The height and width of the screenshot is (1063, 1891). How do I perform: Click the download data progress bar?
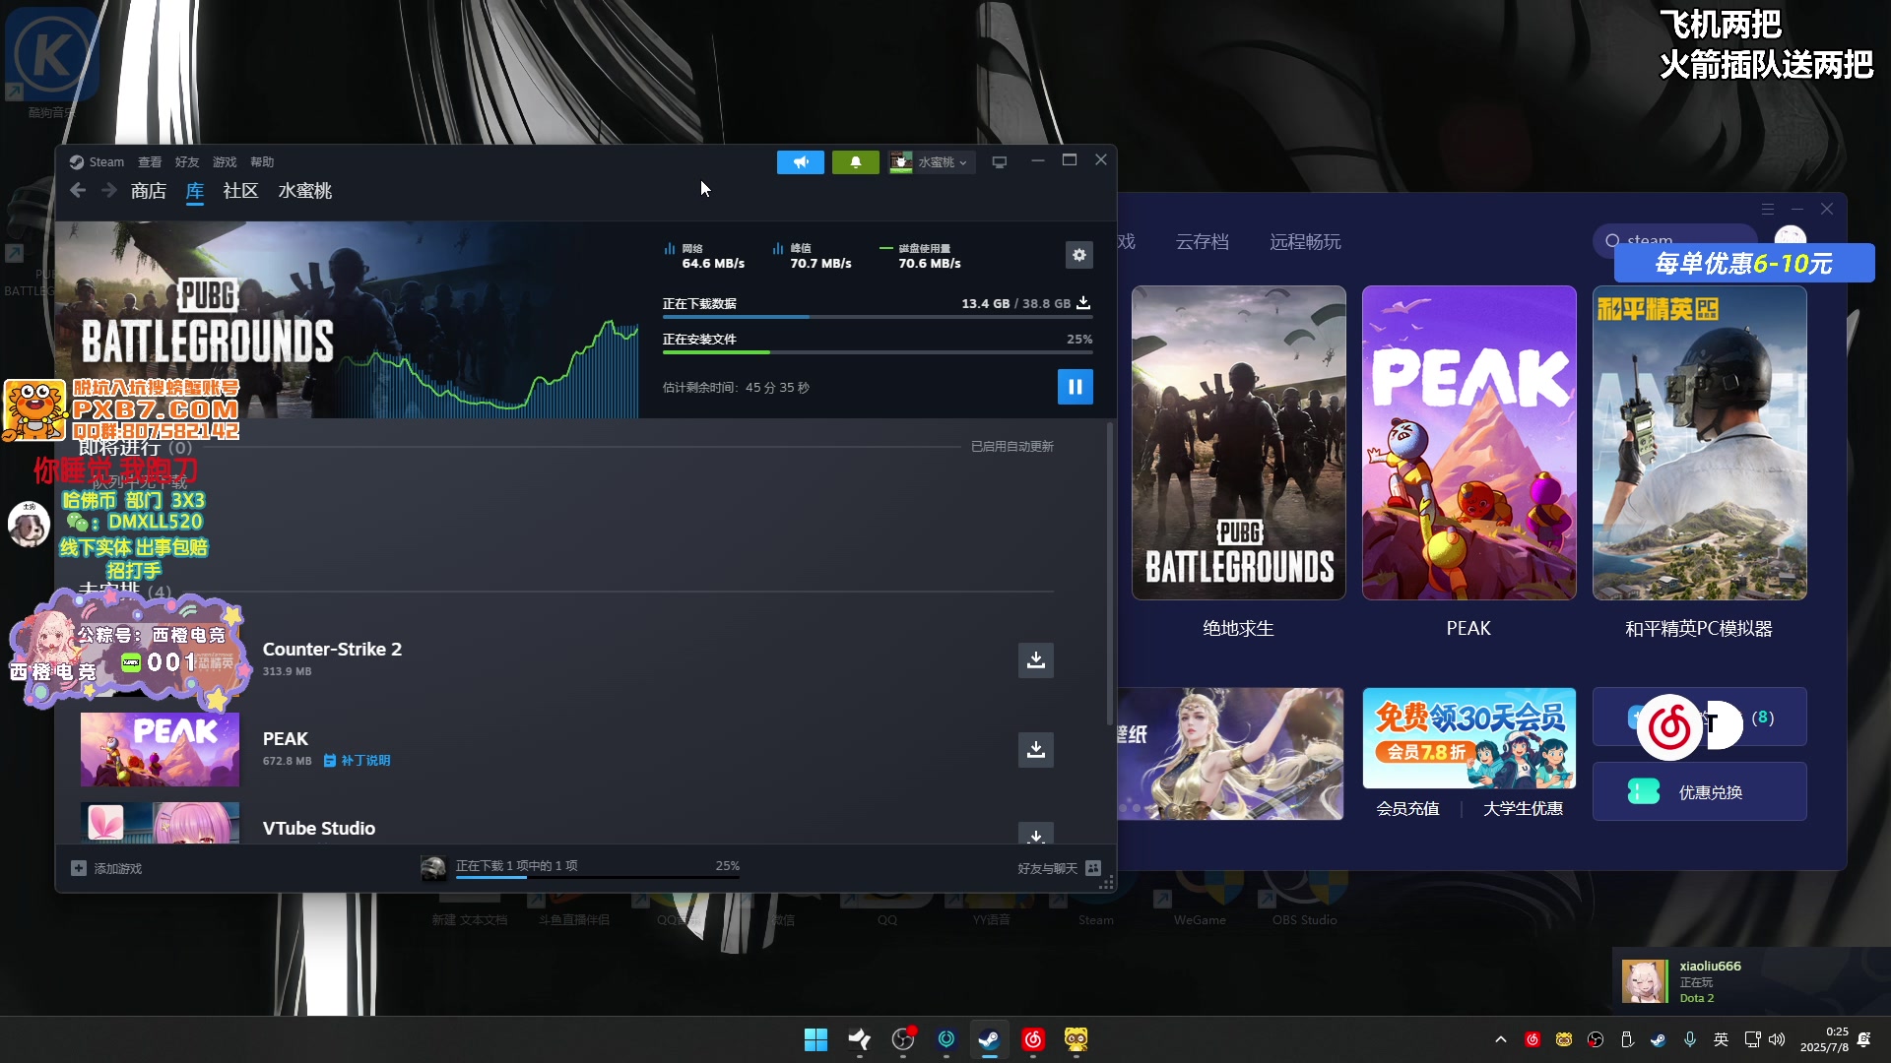(878, 317)
